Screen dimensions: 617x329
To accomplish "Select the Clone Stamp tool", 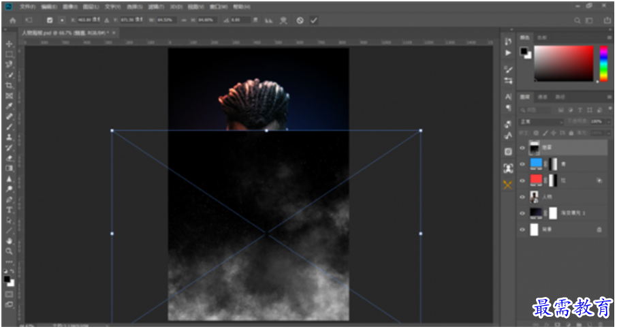I will coord(9,137).
